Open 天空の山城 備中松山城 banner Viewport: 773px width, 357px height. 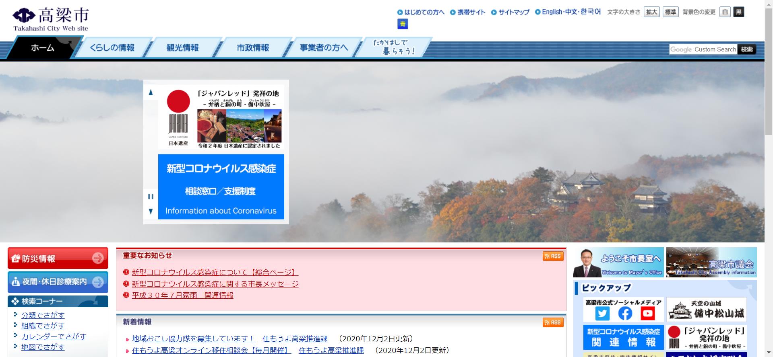pyautogui.click(x=706, y=309)
